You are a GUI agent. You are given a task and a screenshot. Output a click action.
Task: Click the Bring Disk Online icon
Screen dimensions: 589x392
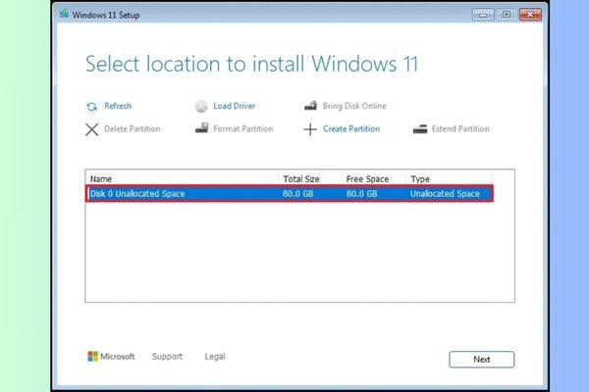(310, 106)
